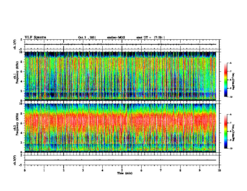Click time axis tick label "8"
Viewport: 247px width, 191px height.
[x=180, y=170]
